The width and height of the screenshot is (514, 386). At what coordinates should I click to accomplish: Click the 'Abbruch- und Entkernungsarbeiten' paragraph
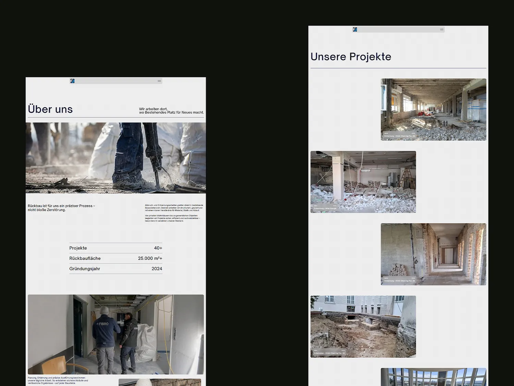coord(174,208)
